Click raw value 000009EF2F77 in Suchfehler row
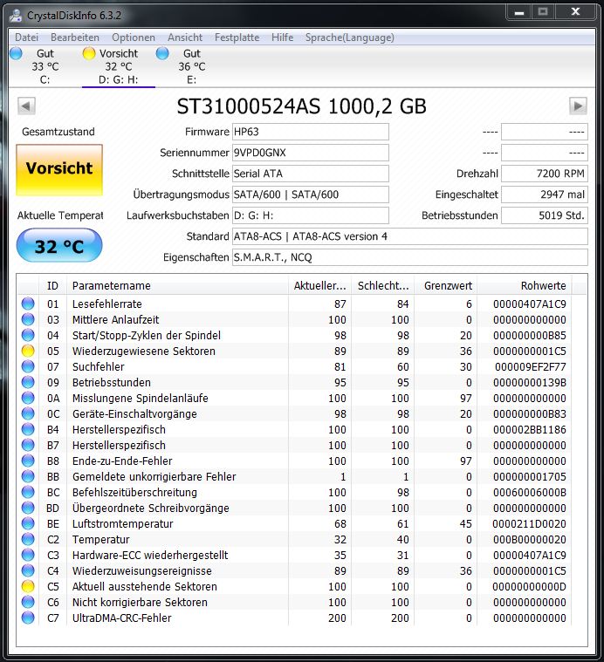The width and height of the screenshot is (604, 662). coord(530,366)
